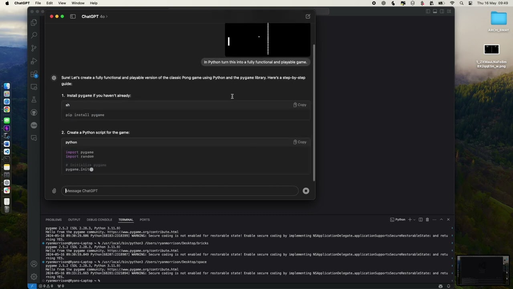Toggle ChatGPT sidebar panel

73,16
